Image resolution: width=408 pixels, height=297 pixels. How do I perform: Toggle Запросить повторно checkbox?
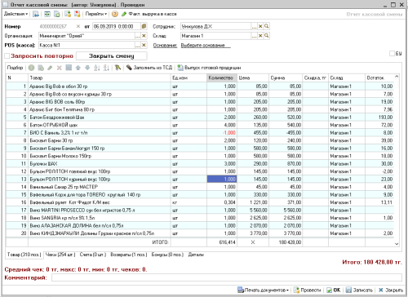7,56
